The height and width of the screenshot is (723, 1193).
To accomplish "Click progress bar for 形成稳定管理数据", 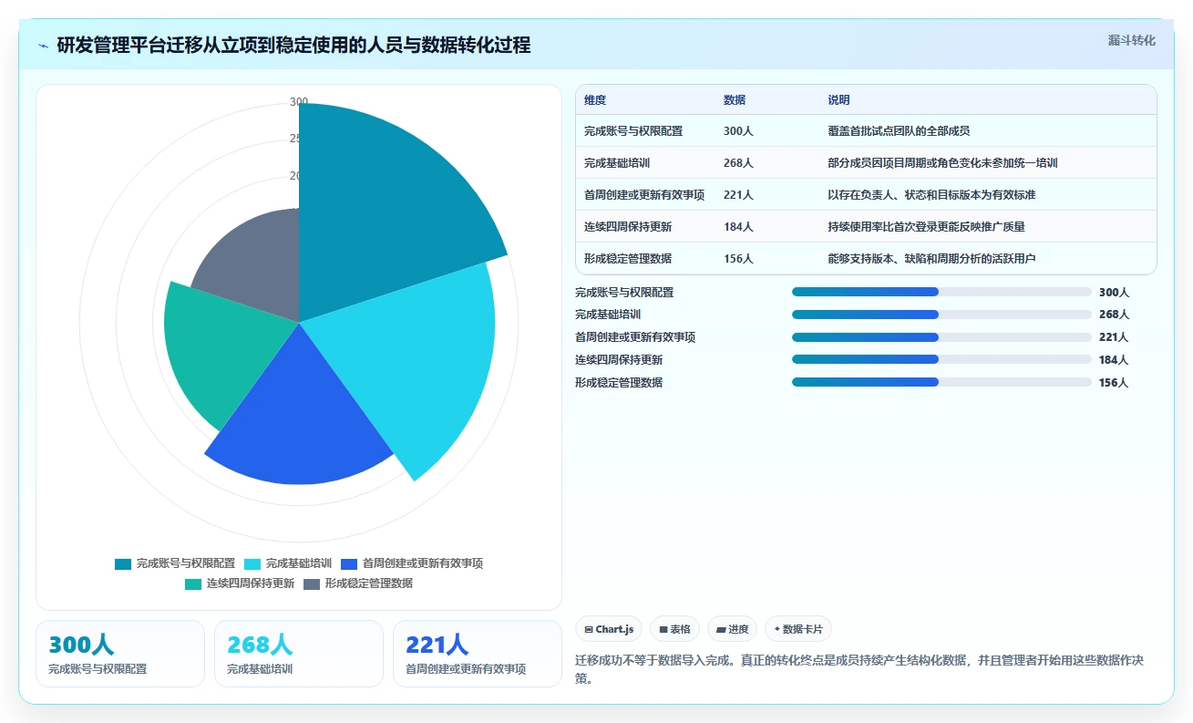I will (x=941, y=382).
